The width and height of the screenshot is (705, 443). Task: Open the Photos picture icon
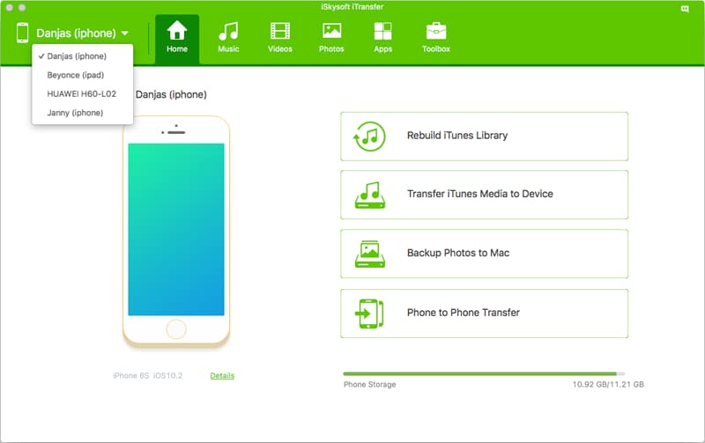pos(331,31)
